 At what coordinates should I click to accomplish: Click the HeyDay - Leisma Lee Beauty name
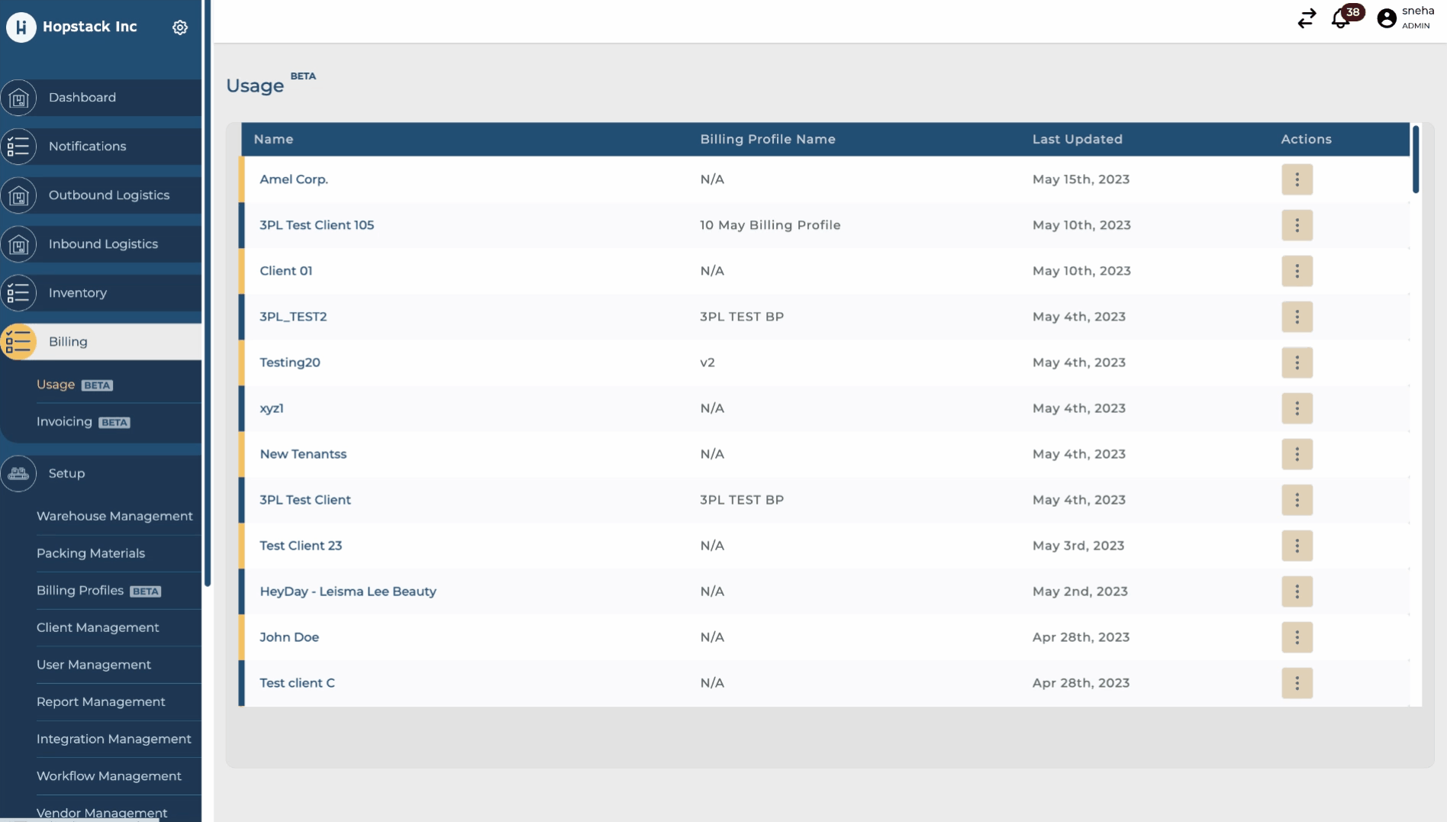[348, 592]
